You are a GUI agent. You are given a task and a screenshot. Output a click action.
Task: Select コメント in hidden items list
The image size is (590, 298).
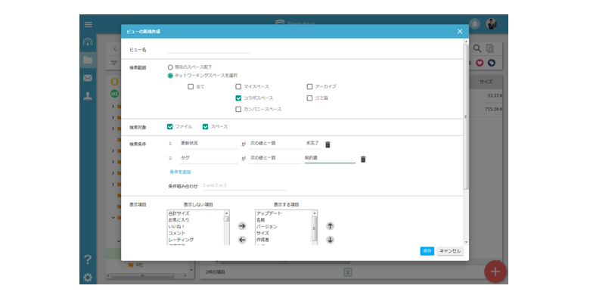pyautogui.click(x=177, y=233)
